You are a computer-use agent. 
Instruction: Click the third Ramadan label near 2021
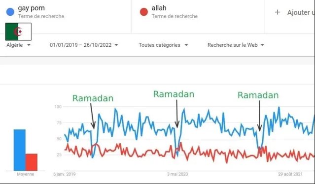pyautogui.click(x=258, y=95)
